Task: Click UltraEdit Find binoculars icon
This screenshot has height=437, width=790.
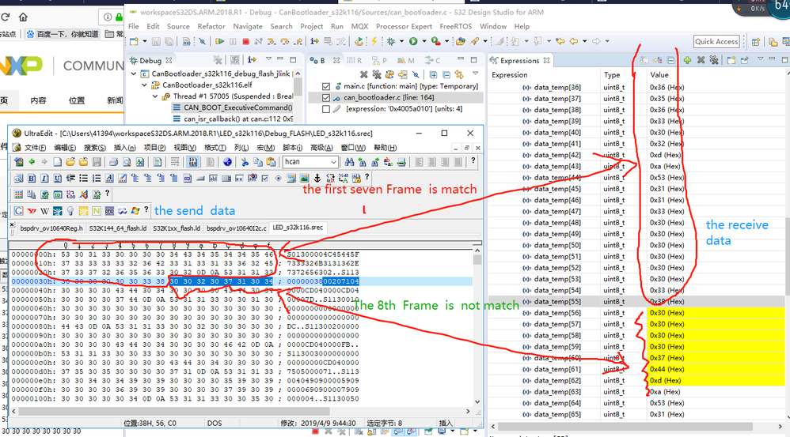Action: click(349, 162)
